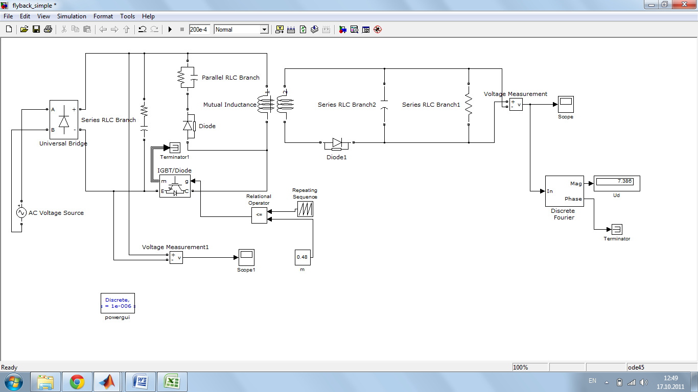Open the View menu
698x392 pixels.
pos(43,16)
